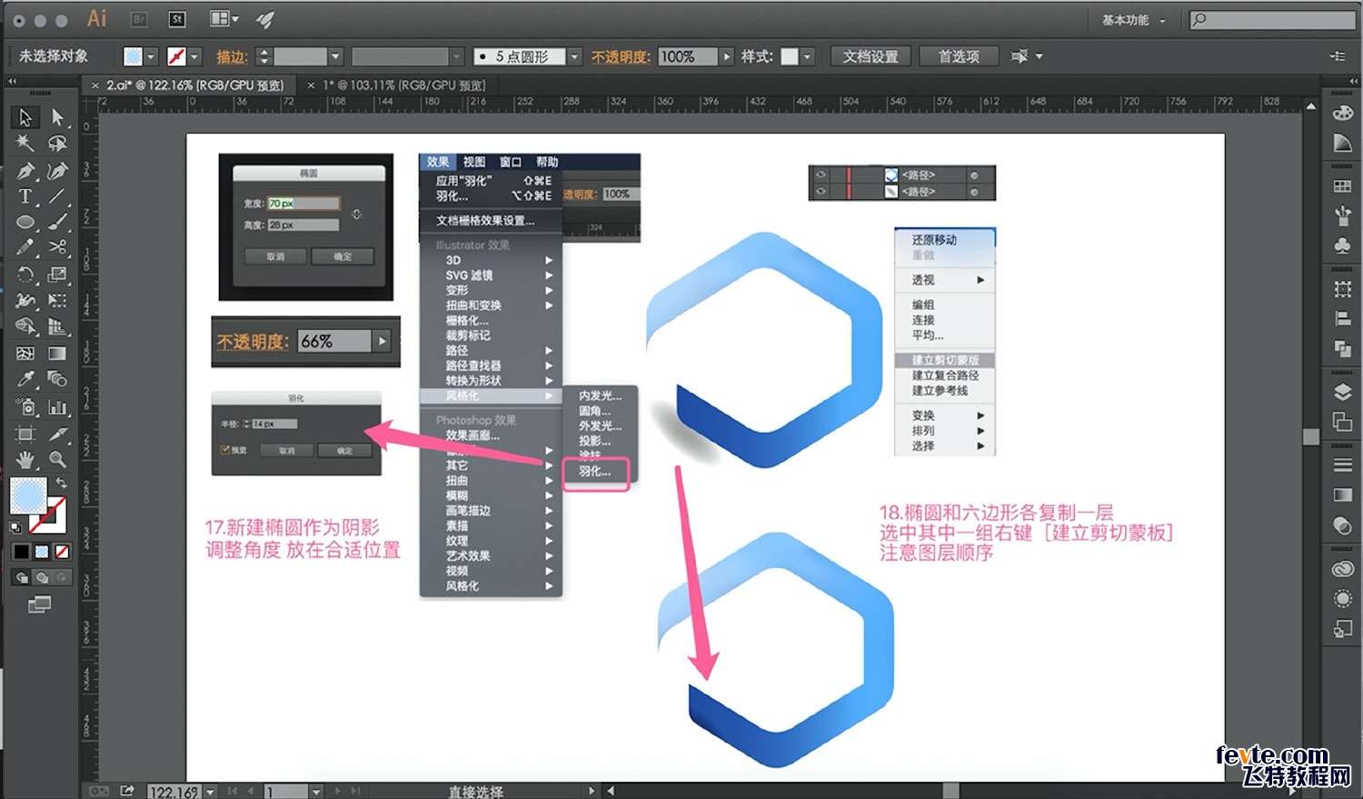The height and width of the screenshot is (799, 1363).
Task: Select the Pen tool
Action: click(x=25, y=171)
